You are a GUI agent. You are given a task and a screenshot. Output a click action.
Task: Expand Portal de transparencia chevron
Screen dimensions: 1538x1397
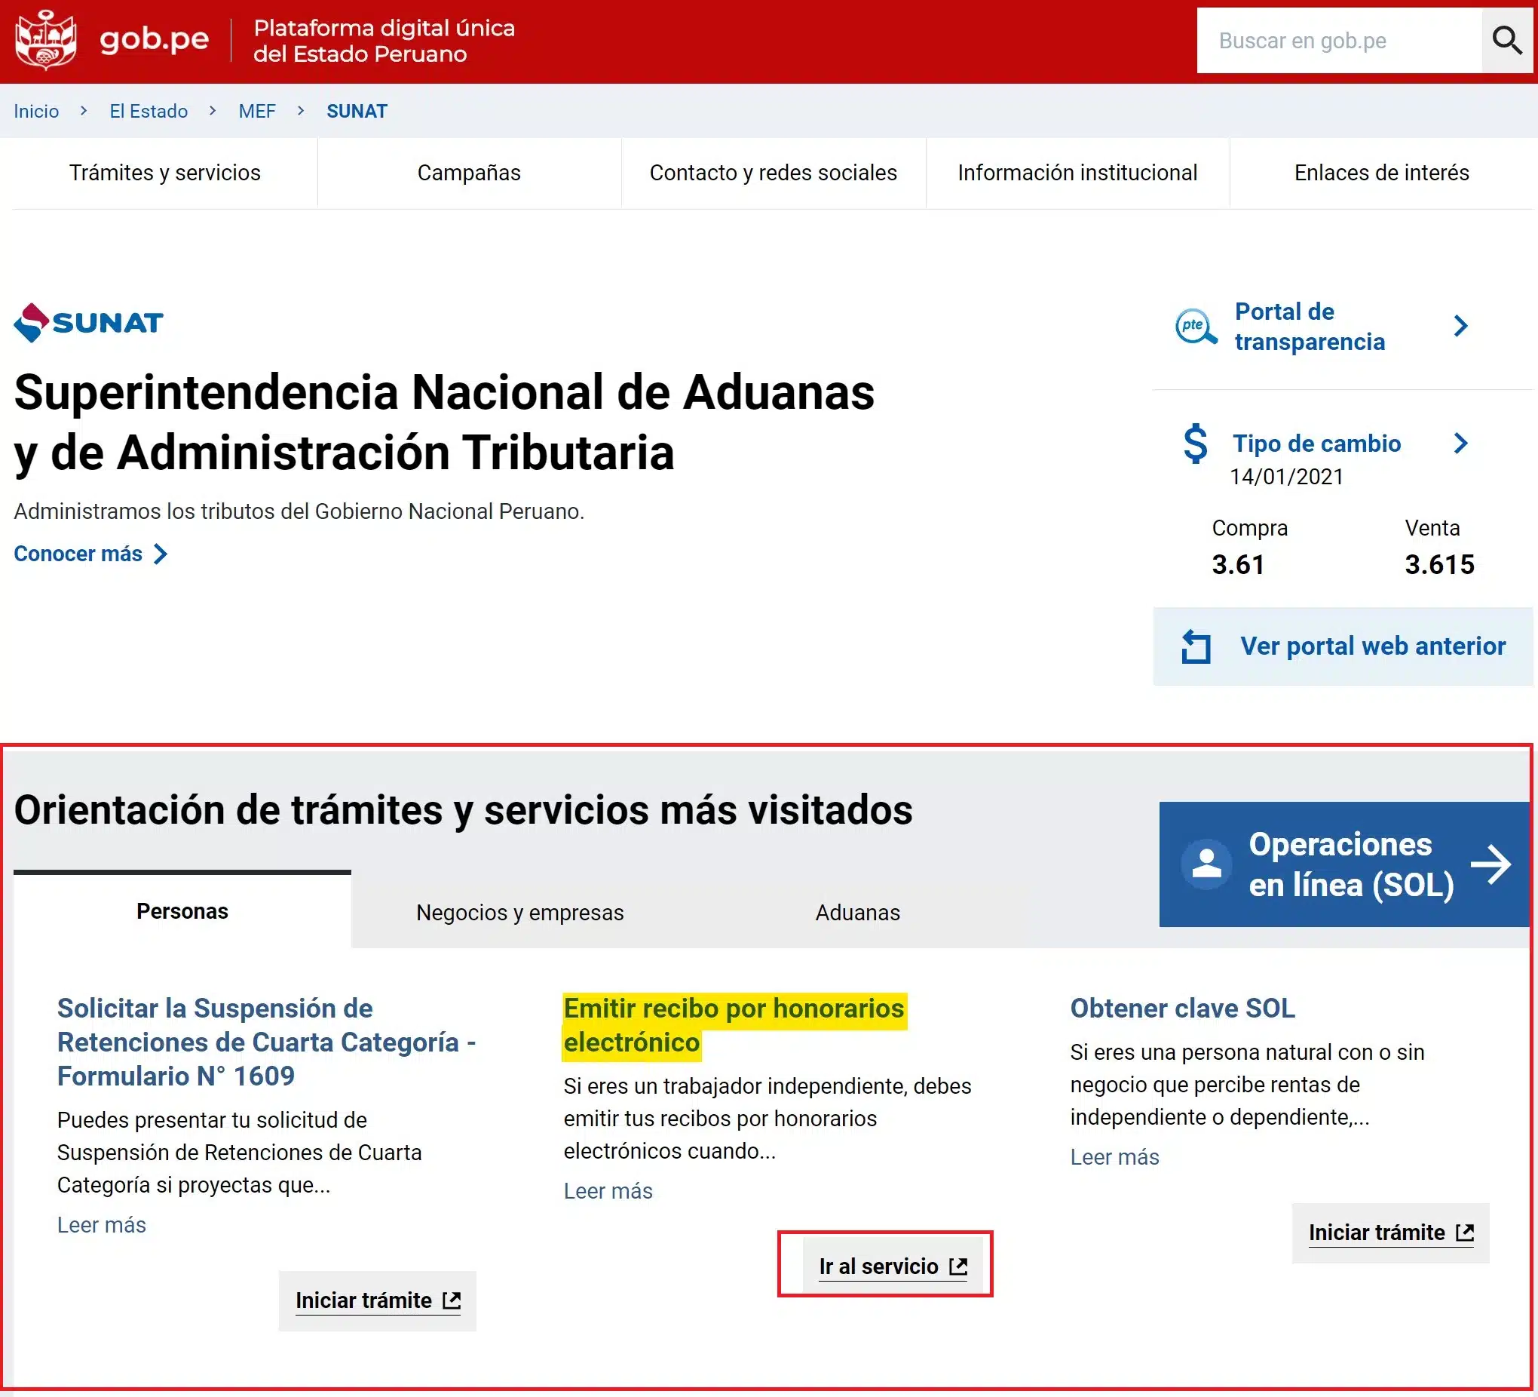(1460, 326)
